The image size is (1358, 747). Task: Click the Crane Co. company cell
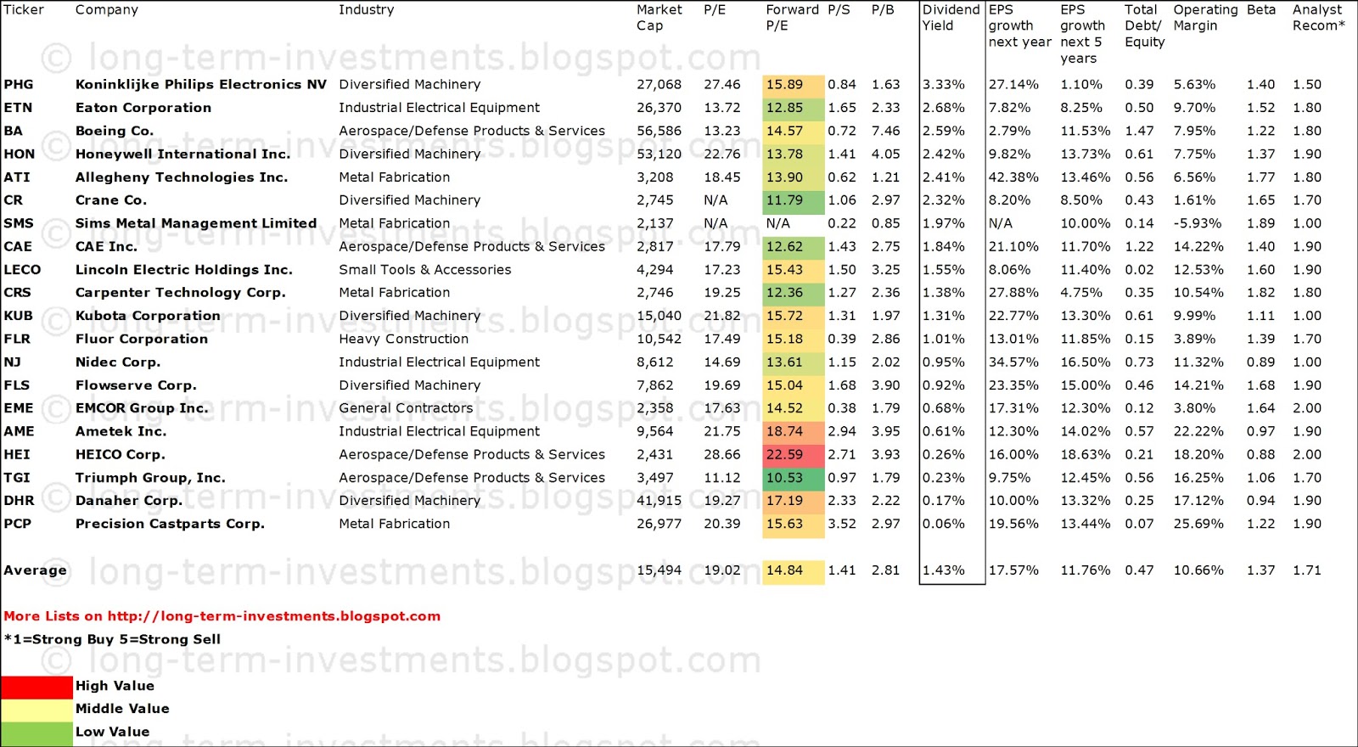tap(110, 200)
